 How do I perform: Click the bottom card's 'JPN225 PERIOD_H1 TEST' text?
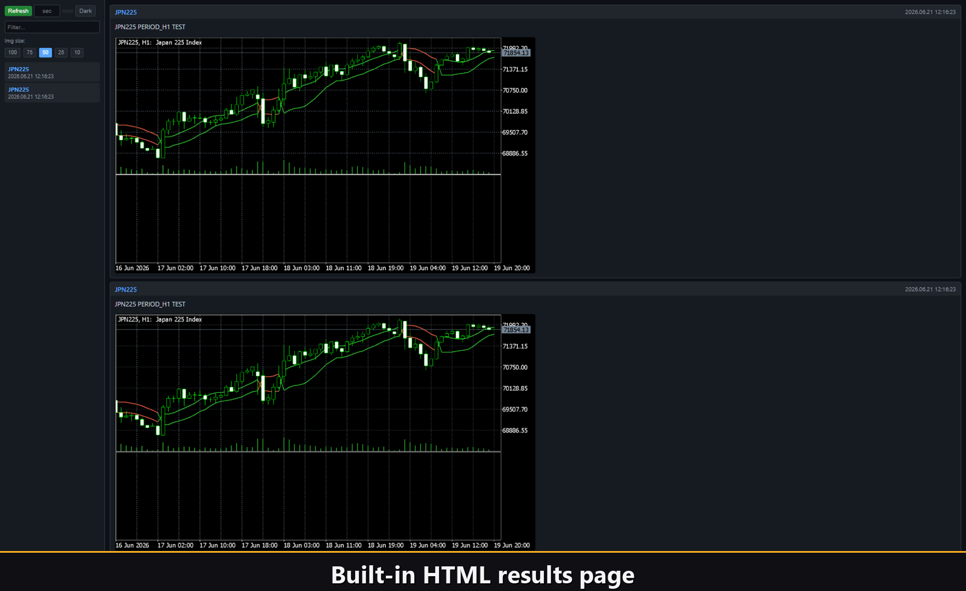pyautogui.click(x=150, y=304)
